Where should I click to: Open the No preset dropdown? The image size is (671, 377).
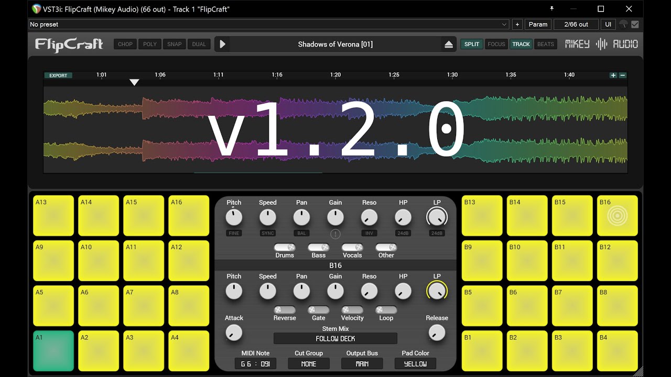tap(268, 24)
